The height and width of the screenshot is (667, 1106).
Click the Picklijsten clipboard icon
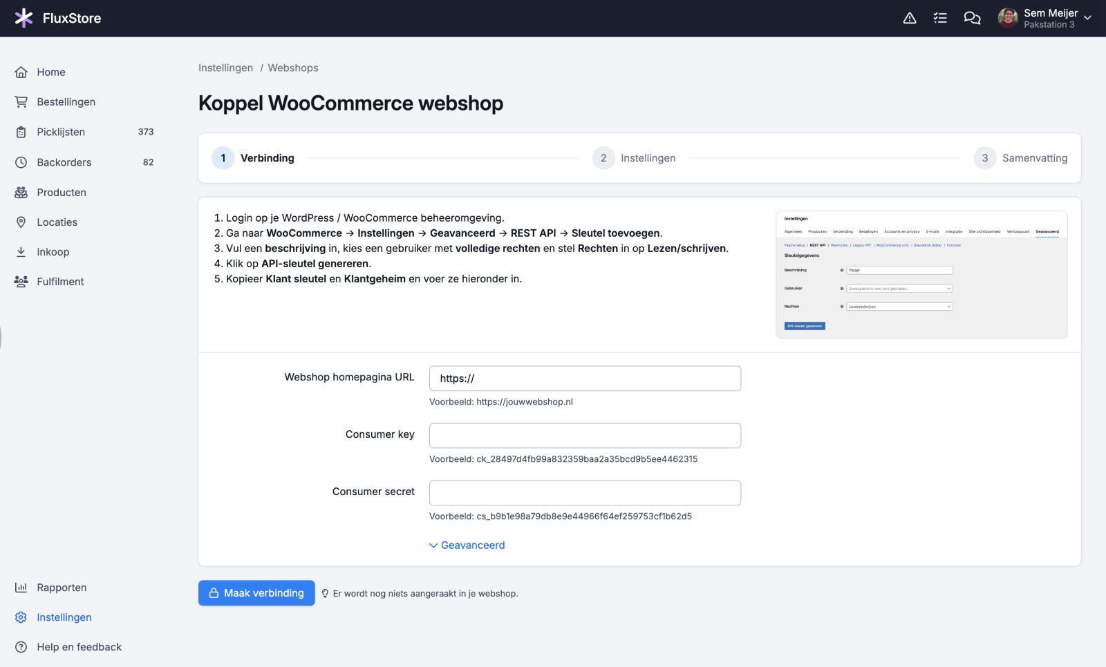[x=21, y=132]
